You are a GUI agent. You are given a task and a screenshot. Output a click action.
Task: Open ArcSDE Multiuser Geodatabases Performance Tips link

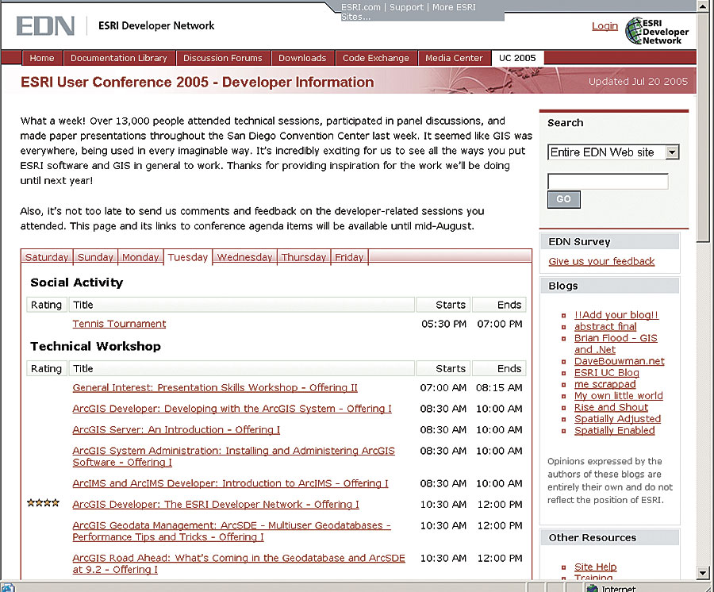pyautogui.click(x=232, y=531)
